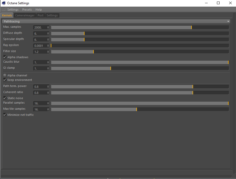Close the Octane Settings window
Viewport: 236px width, 179px height.
[230, 3]
